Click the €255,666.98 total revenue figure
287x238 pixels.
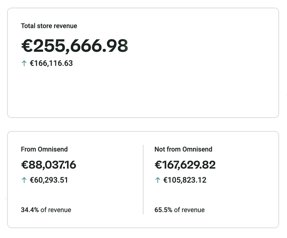point(75,46)
